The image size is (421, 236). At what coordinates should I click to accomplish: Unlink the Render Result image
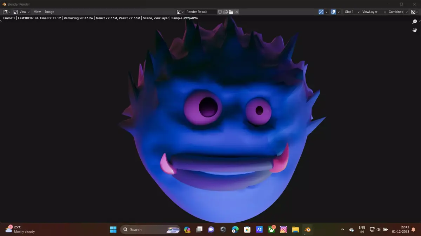click(x=237, y=12)
